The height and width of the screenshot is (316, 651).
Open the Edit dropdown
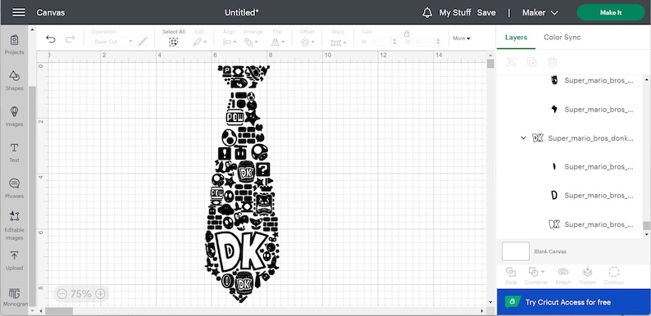coord(200,42)
